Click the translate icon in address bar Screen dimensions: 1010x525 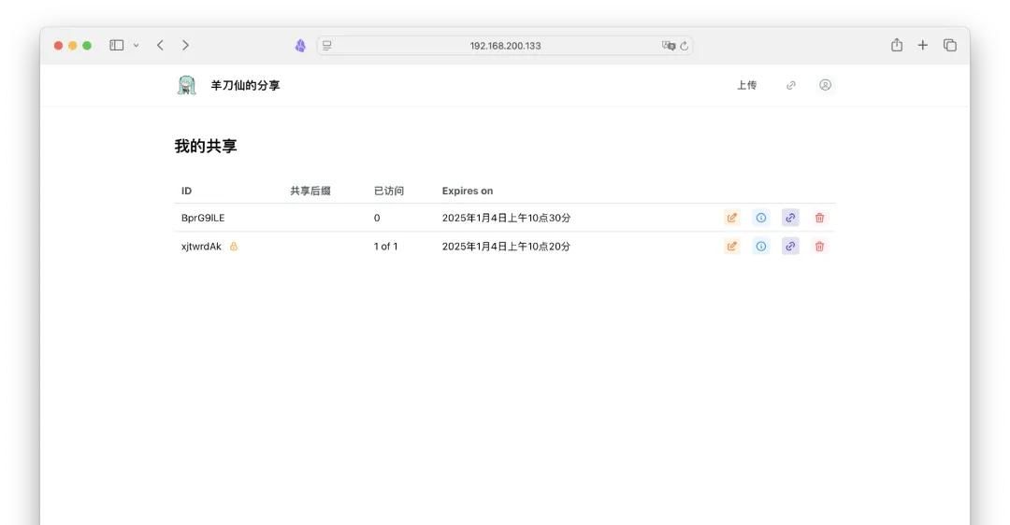[668, 46]
